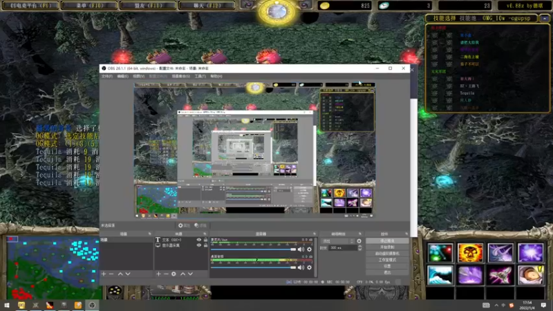Click Start Recording button in Controls
This screenshot has width=553, height=311.
pyautogui.click(x=387, y=247)
